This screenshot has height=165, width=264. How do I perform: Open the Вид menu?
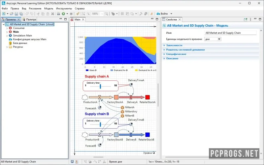click(x=24, y=9)
